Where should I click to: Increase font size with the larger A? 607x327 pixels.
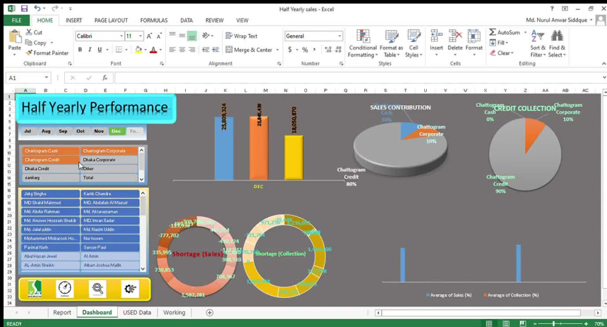click(x=149, y=36)
